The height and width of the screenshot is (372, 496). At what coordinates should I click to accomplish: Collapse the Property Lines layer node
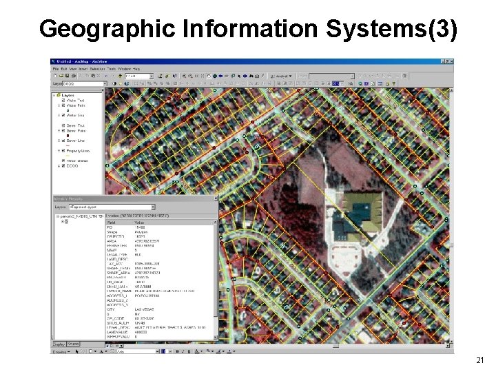tap(59, 151)
